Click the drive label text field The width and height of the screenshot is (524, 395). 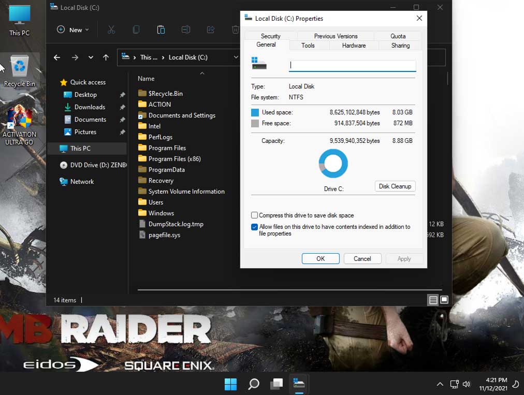click(x=352, y=65)
